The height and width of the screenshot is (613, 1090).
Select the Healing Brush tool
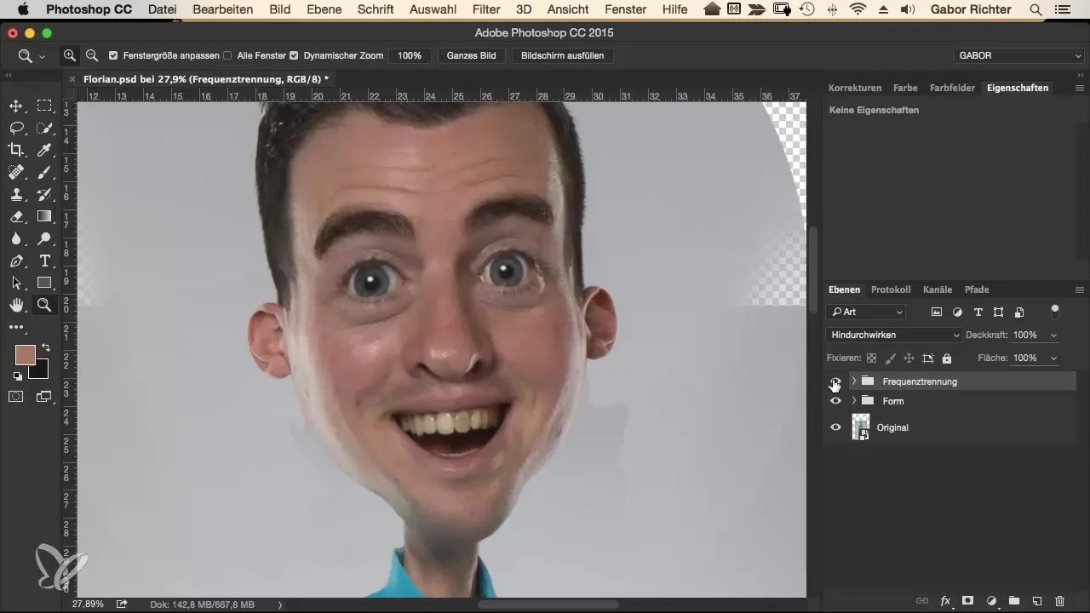tap(15, 173)
